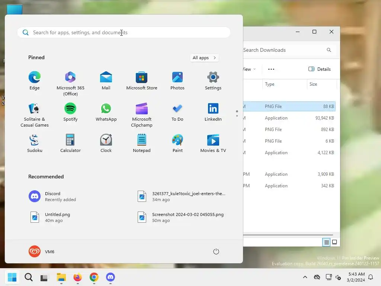Click the muted volume tray icon

(x=338, y=277)
